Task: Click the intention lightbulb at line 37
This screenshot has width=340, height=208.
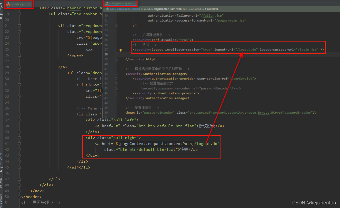Action: point(121,50)
